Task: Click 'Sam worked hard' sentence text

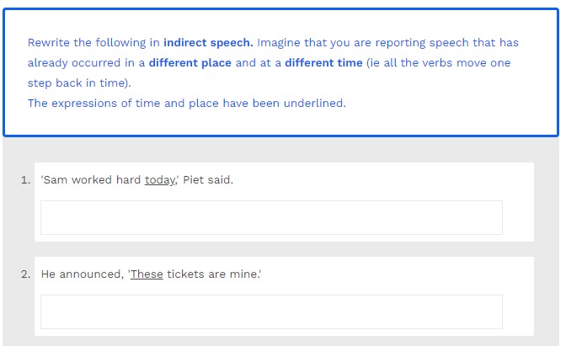Action: coord(93,180)
